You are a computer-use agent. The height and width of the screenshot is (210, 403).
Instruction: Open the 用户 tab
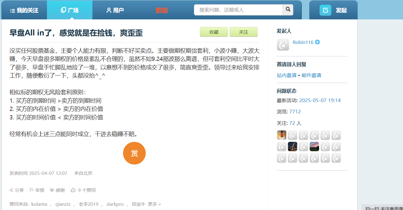(x=115, y=10)
